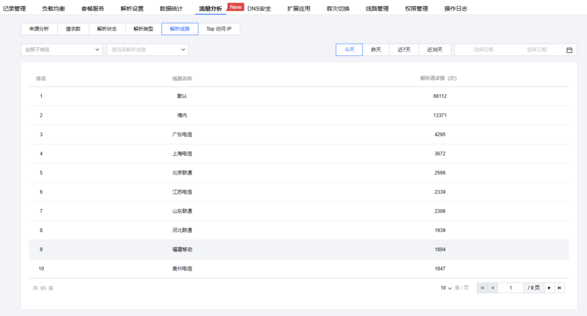587x316 pixels.
Task: Open the 负载均衡 menu
Action: 53,9
